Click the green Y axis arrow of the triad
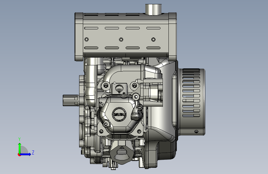This screenshot has width=268, height=174. pos(20,148)
